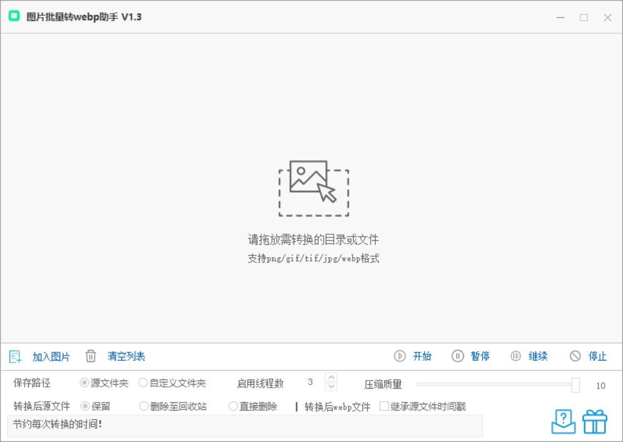This screenshot has height=442, width=623.
Task: Click the 继续 label
Action: click(x=538, y=356)
